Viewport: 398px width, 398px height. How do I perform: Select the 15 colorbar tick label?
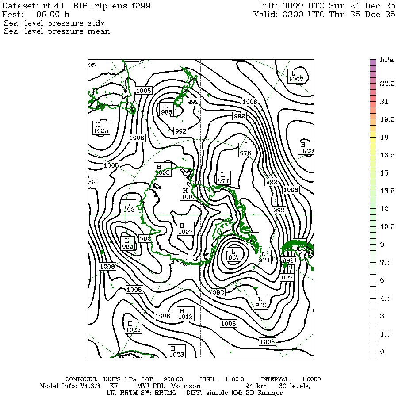tap(384, 173)
